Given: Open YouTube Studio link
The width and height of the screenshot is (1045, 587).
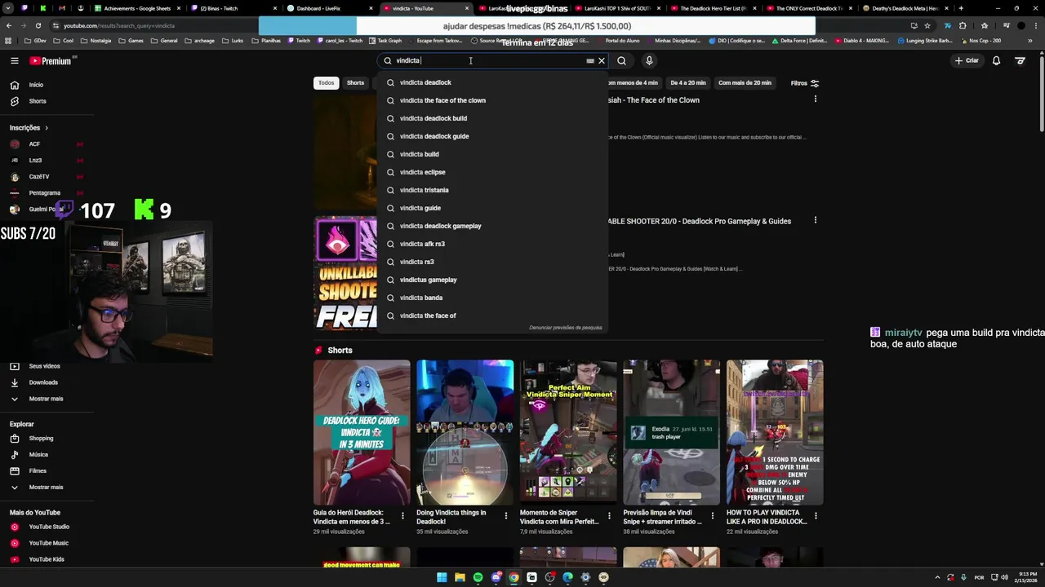Looking at the screenshot, I should [48, 527].
